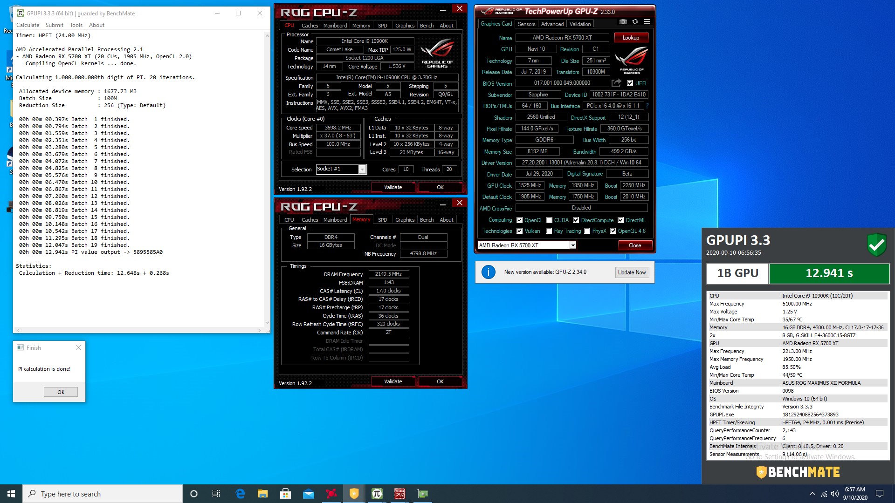Open SPD tab in lower CPU-Z window
This screenshot has width=895, height=503.
coord(382,220)
